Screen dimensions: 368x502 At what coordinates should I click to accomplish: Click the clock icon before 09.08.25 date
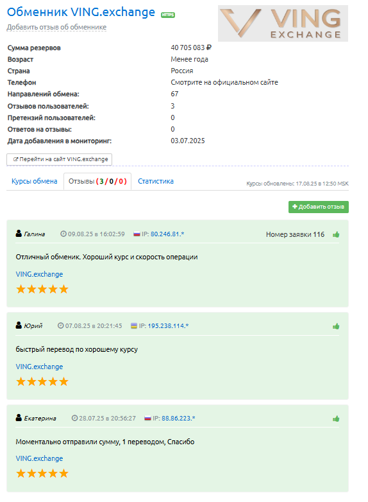pyautogui.click(x=63, y=234)
